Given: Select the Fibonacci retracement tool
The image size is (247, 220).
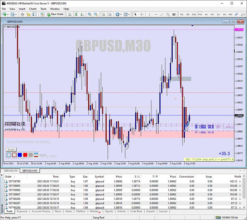Looking at the screenshot, I should pyautogui.click(x=168, y=14).
